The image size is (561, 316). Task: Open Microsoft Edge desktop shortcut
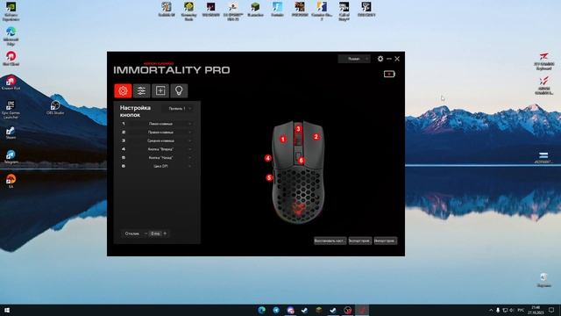[11, 36]
